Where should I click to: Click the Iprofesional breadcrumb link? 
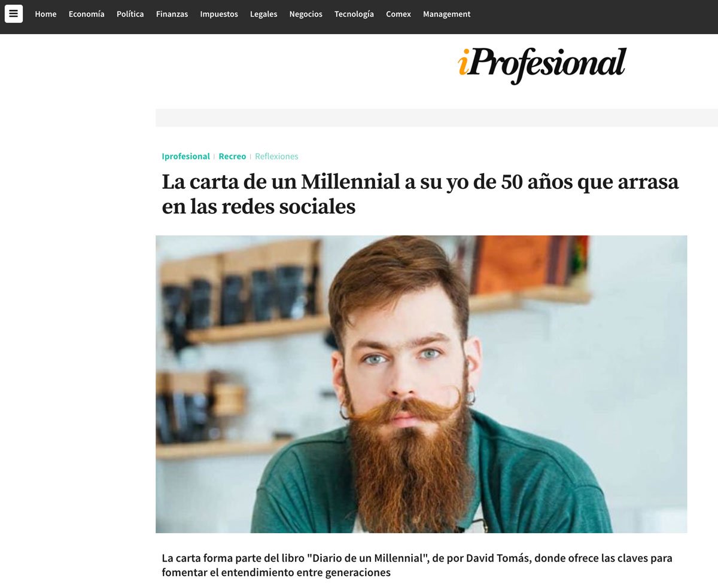pos(185,156)
